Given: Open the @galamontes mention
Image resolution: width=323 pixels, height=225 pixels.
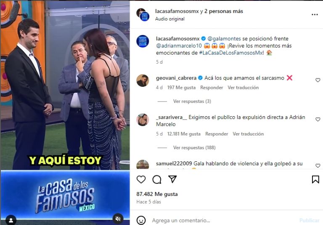Looking at the screenshot, I should coord(224,39).
